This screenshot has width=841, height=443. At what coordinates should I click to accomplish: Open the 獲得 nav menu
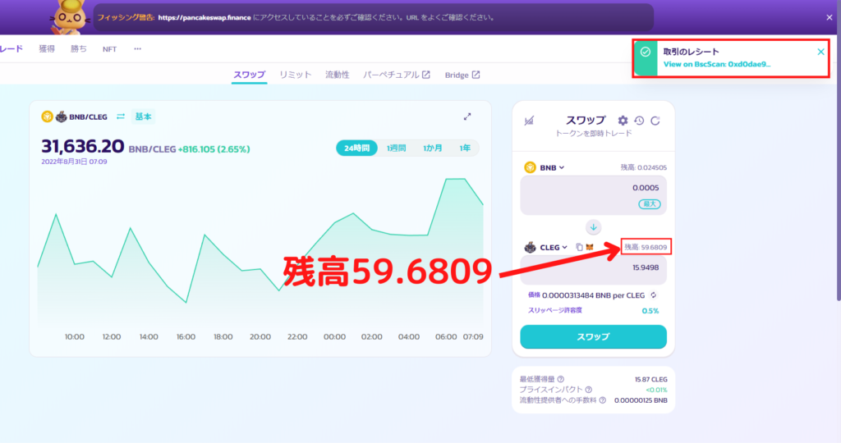(47, 48)
